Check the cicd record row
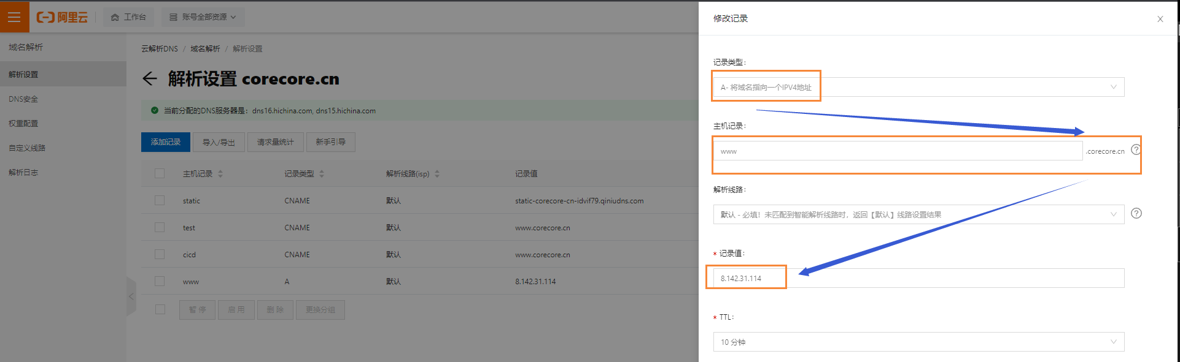The width and height of the screenshot is (1180, 362). [x=160, y=254]
